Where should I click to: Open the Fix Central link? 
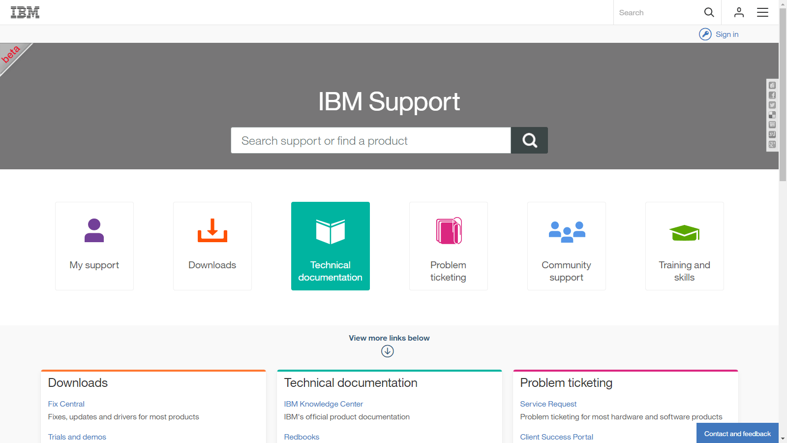point(66,404)
